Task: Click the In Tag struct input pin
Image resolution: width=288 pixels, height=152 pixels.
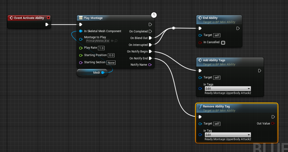Action: (x=200, y=135)
